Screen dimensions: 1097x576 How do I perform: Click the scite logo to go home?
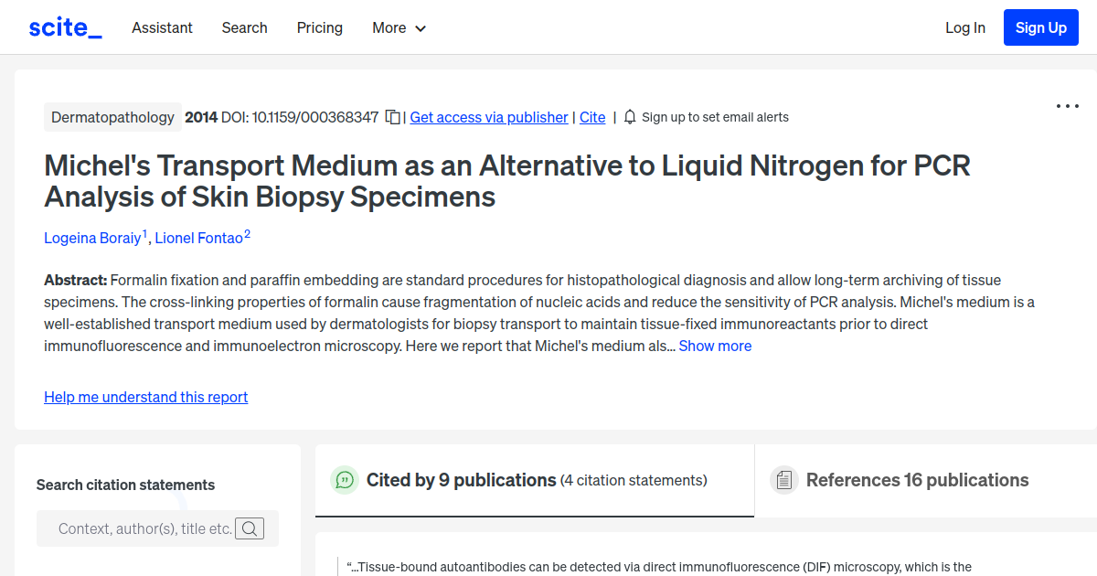[64, 27]
